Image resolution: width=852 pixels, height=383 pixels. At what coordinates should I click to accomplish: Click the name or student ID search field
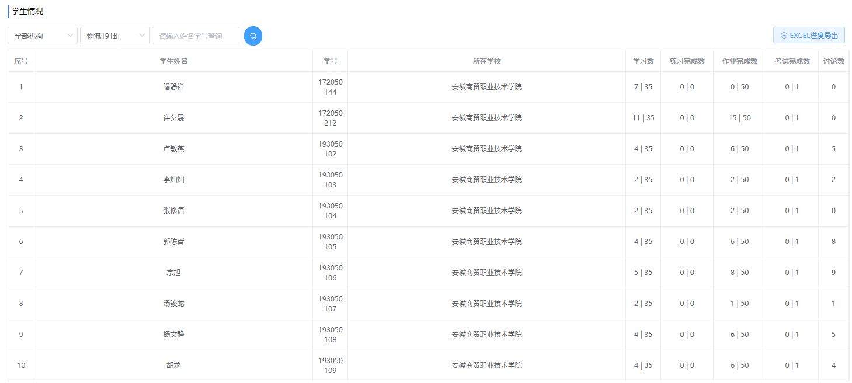196,36
